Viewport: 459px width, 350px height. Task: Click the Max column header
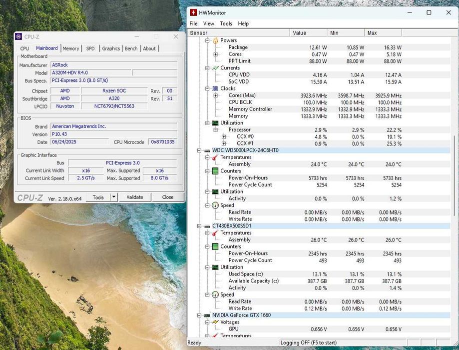point(383,33)
